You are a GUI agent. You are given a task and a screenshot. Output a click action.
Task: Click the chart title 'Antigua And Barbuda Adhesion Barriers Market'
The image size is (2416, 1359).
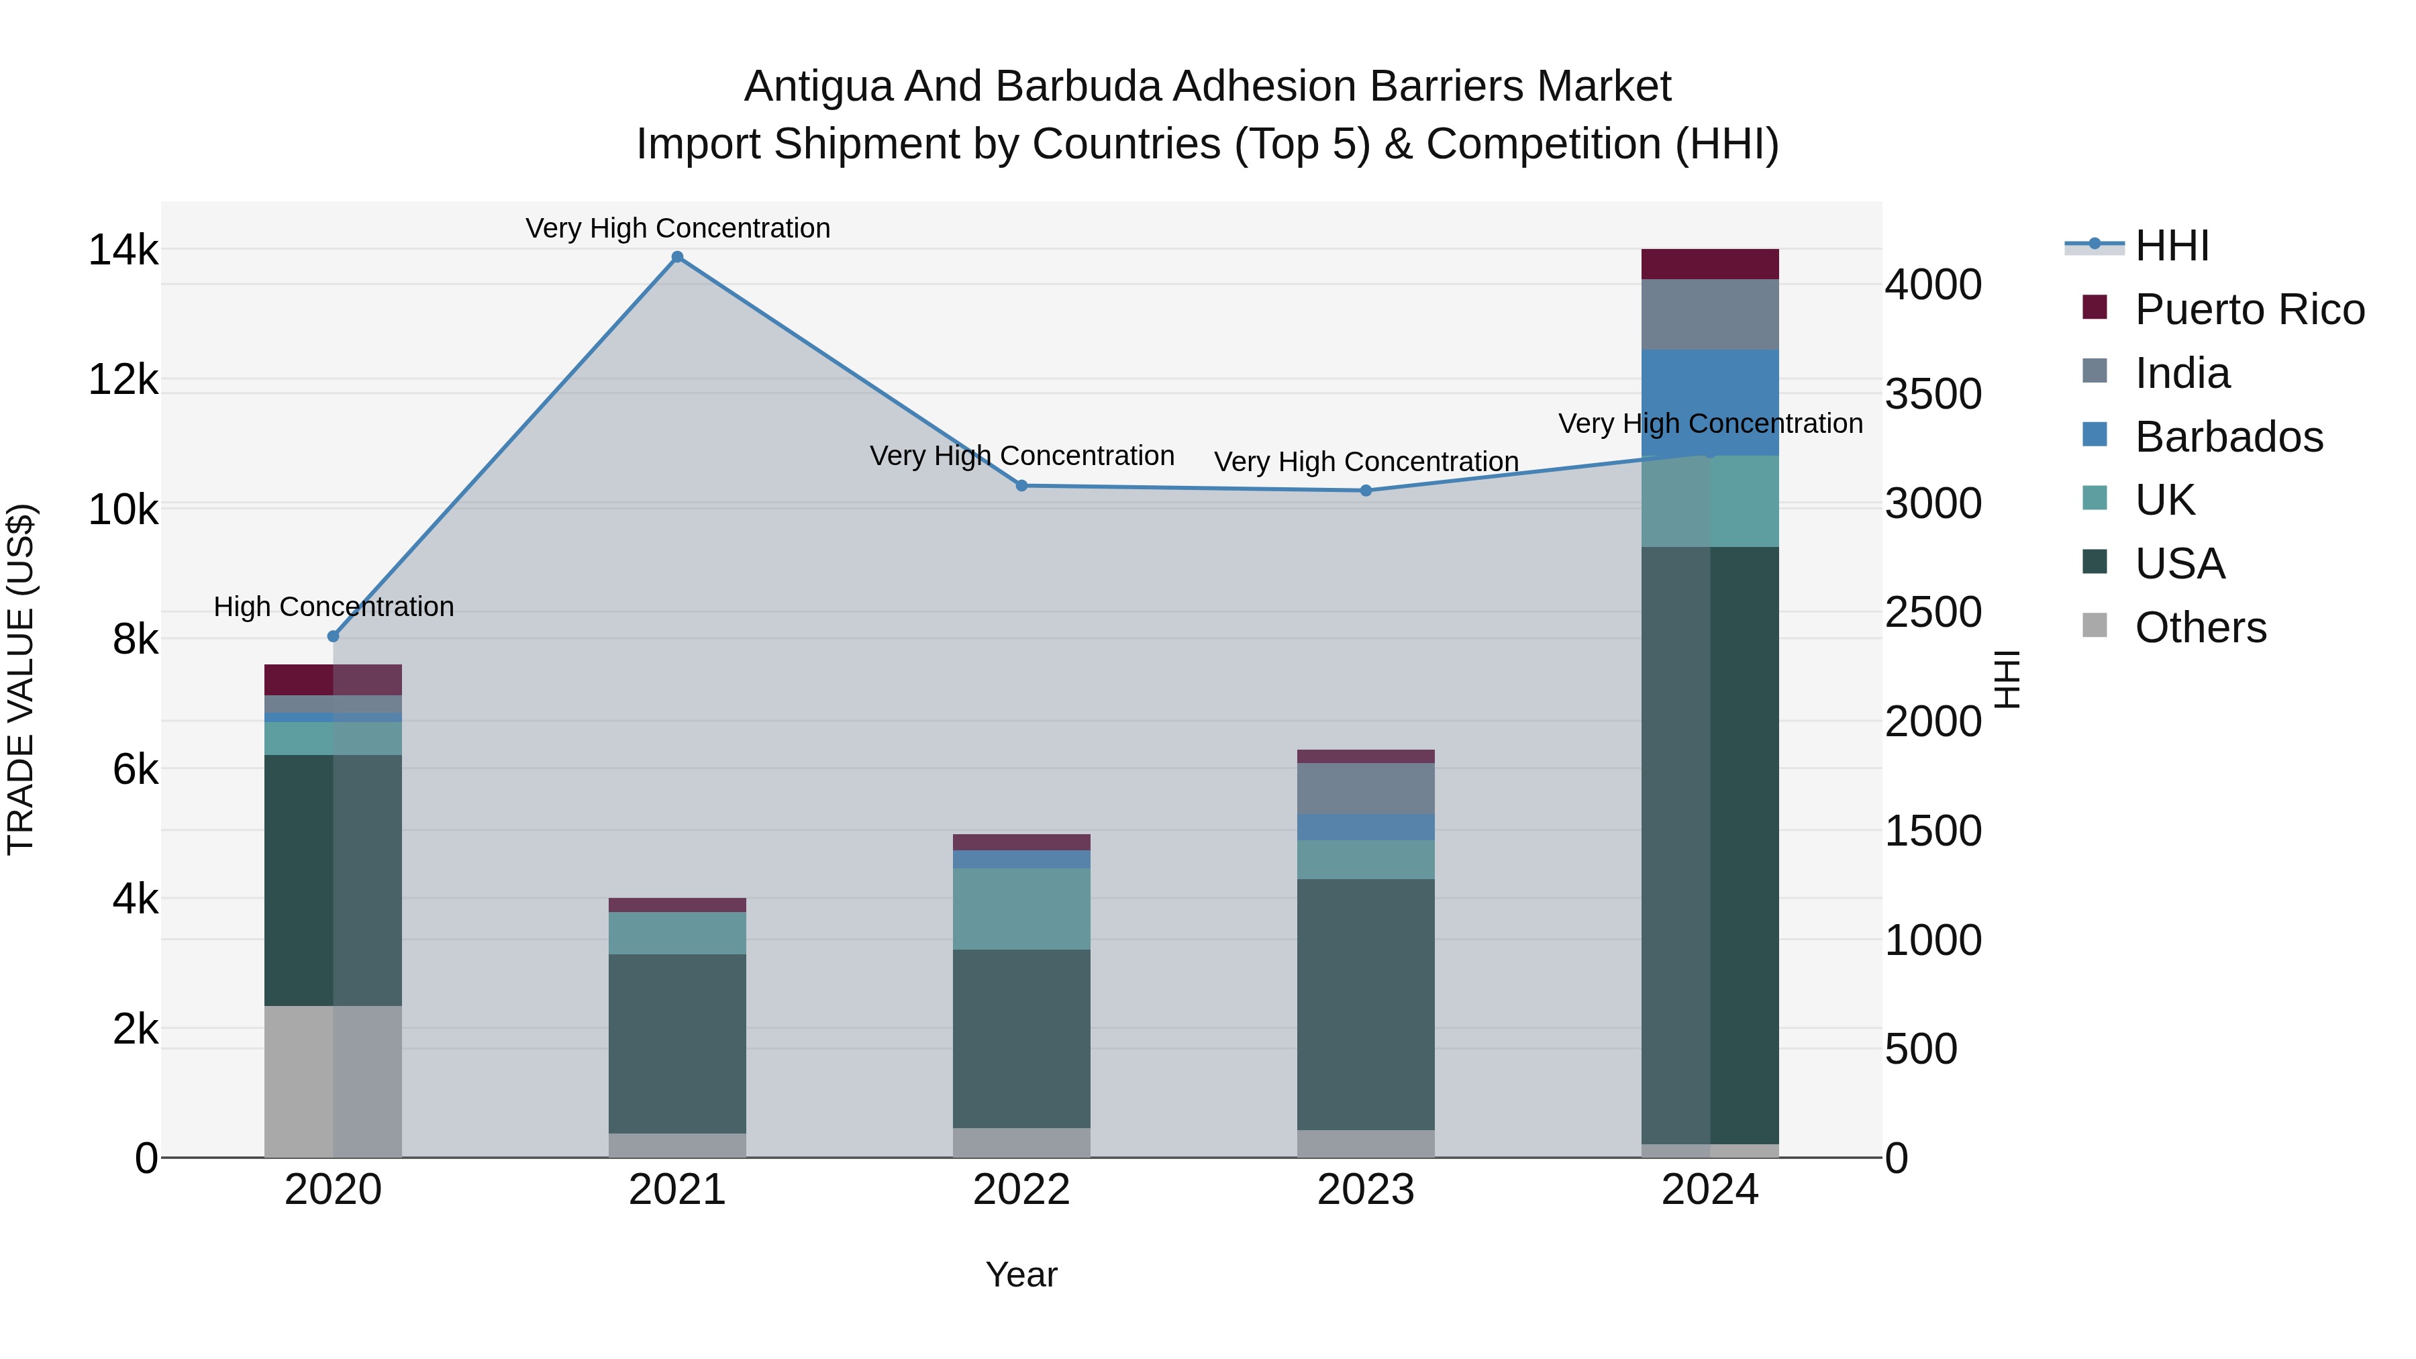(1208, 87)
